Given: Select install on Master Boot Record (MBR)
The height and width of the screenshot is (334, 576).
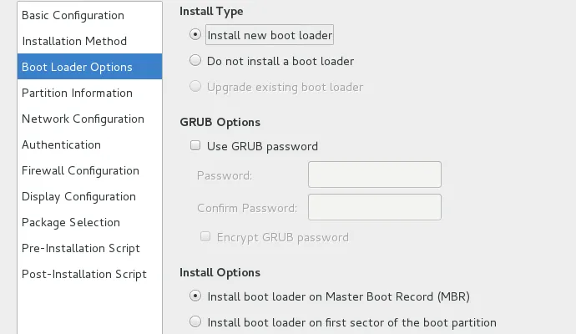Looking at the screenshot, I should tap(195, 296).
